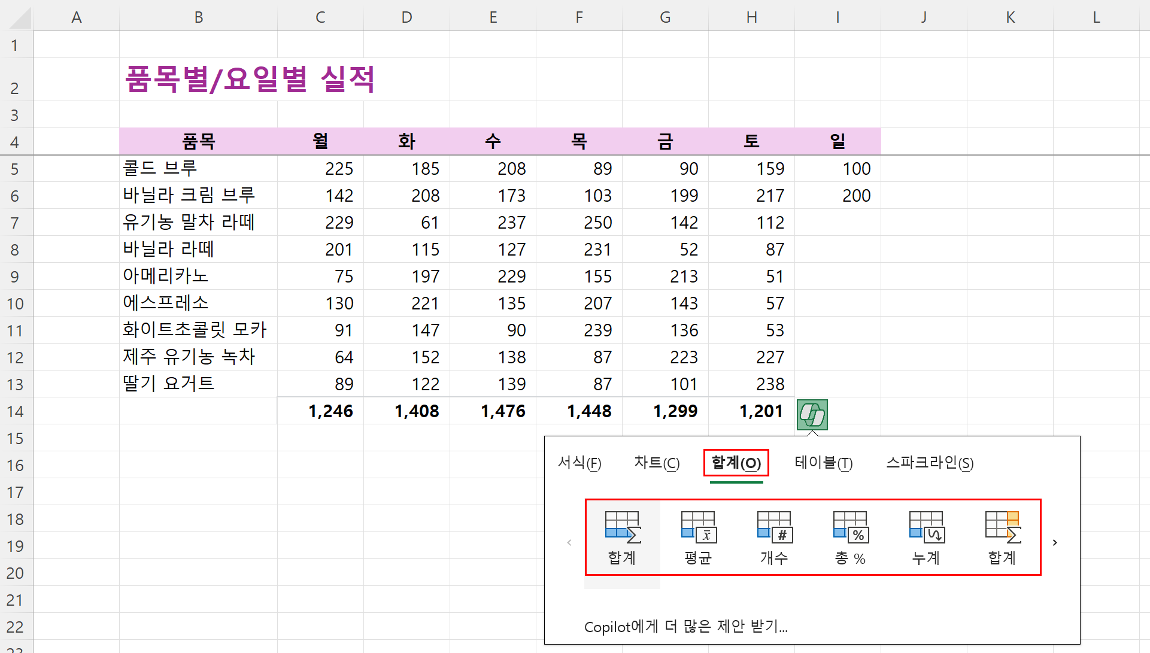Image resolution: width=1150 pixels, height=653 pixels.
Task: Apply the Average (평균) totals option
Action: (698, 537)
